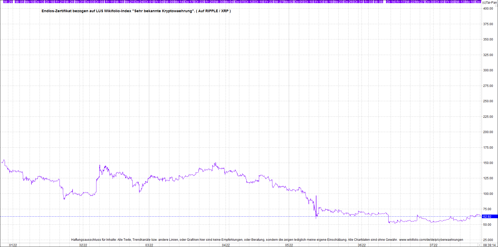Select the 50.00 price axis label
The height and width of the screenshot is (247, 498).
pos(487,225)
